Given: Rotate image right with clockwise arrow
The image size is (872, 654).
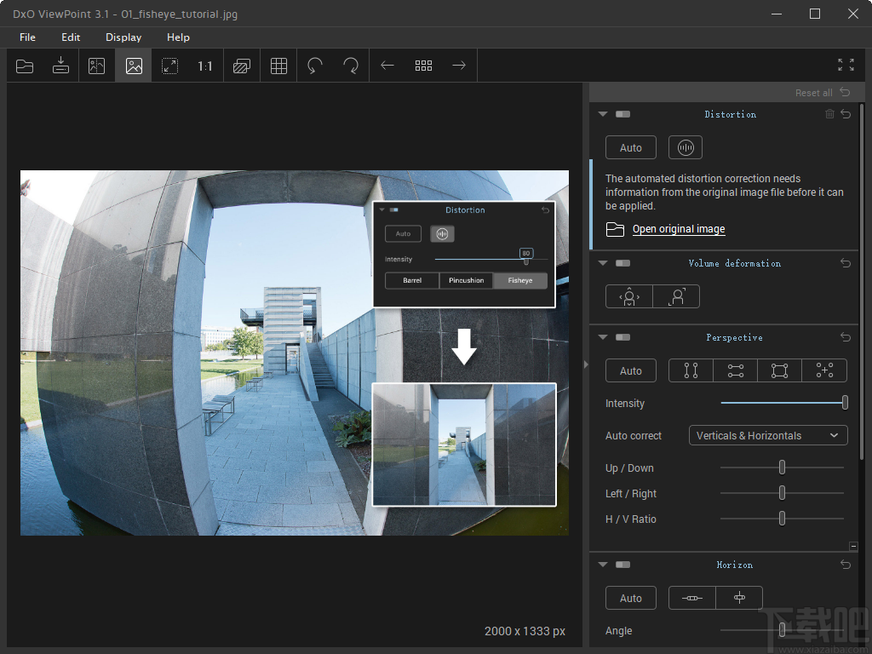Looking at the screenshot, I should [x=351, y=66].
